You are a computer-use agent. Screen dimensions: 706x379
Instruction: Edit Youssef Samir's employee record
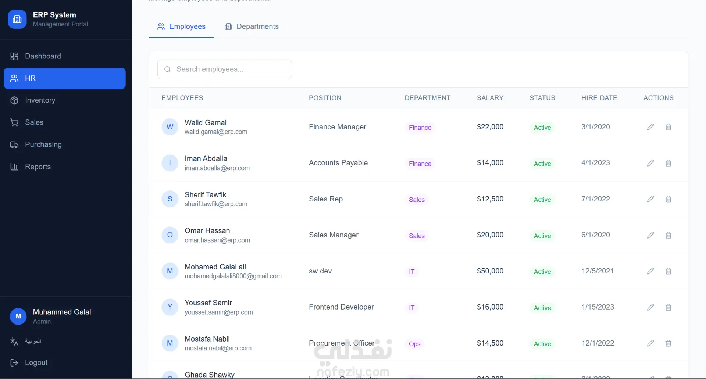(650, 307)
